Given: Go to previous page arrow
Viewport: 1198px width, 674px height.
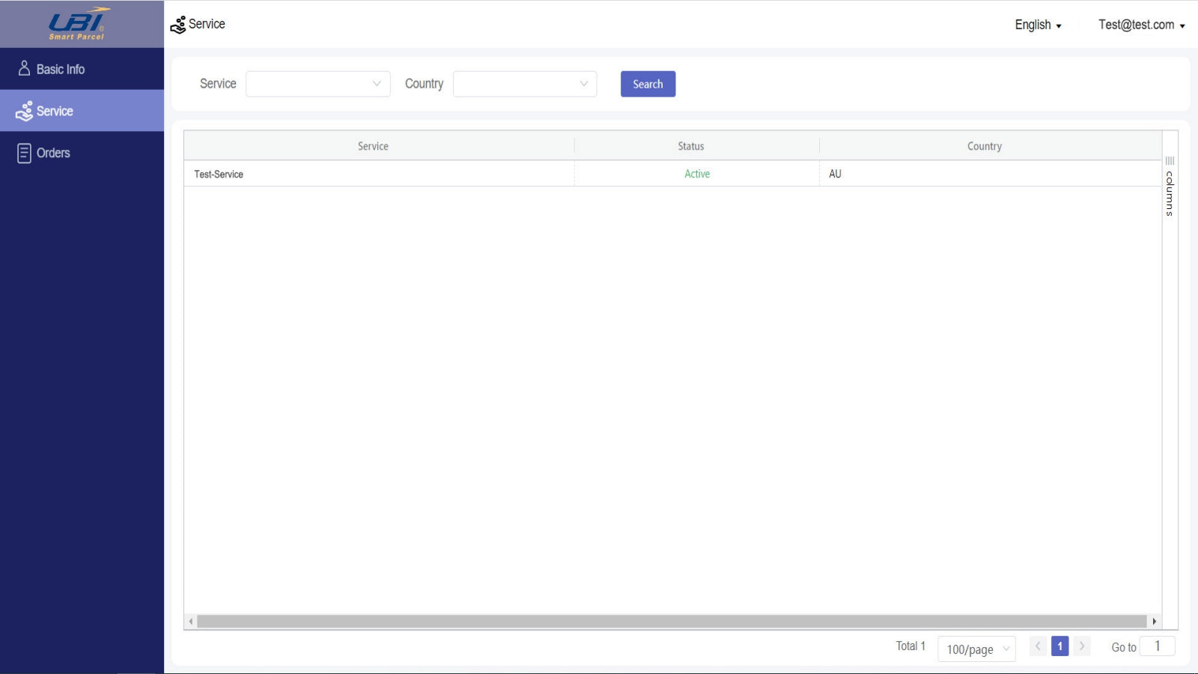Looking at the screenshot, I should pos(1038,646).
